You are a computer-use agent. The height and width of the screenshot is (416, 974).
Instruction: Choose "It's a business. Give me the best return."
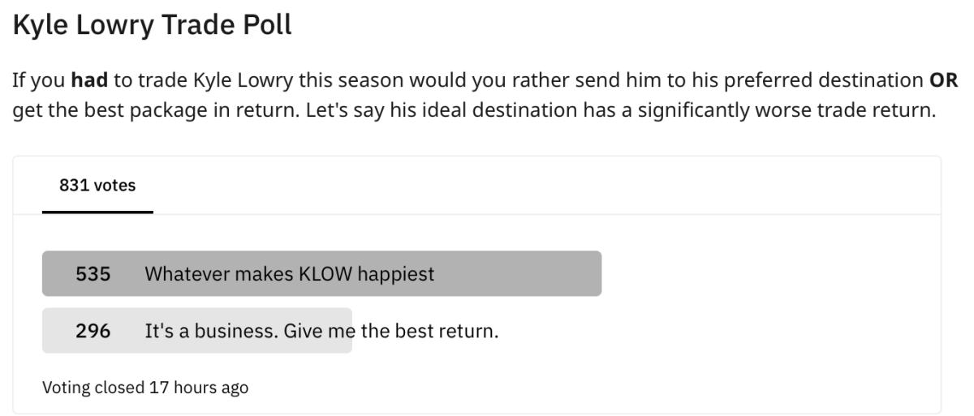[321, 331]
